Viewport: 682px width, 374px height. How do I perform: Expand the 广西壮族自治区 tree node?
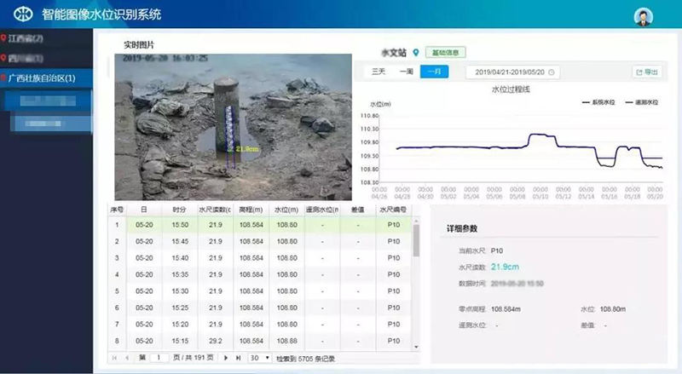pyautogui.click(x=43, y=78)
